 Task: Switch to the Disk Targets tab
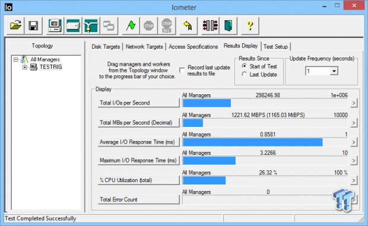click(106, 47)
